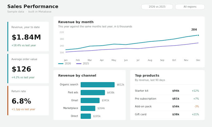Image resolution: width=212 pixels, height=127 pixels.
Task: Open the All regions filter
Action: 190,7
